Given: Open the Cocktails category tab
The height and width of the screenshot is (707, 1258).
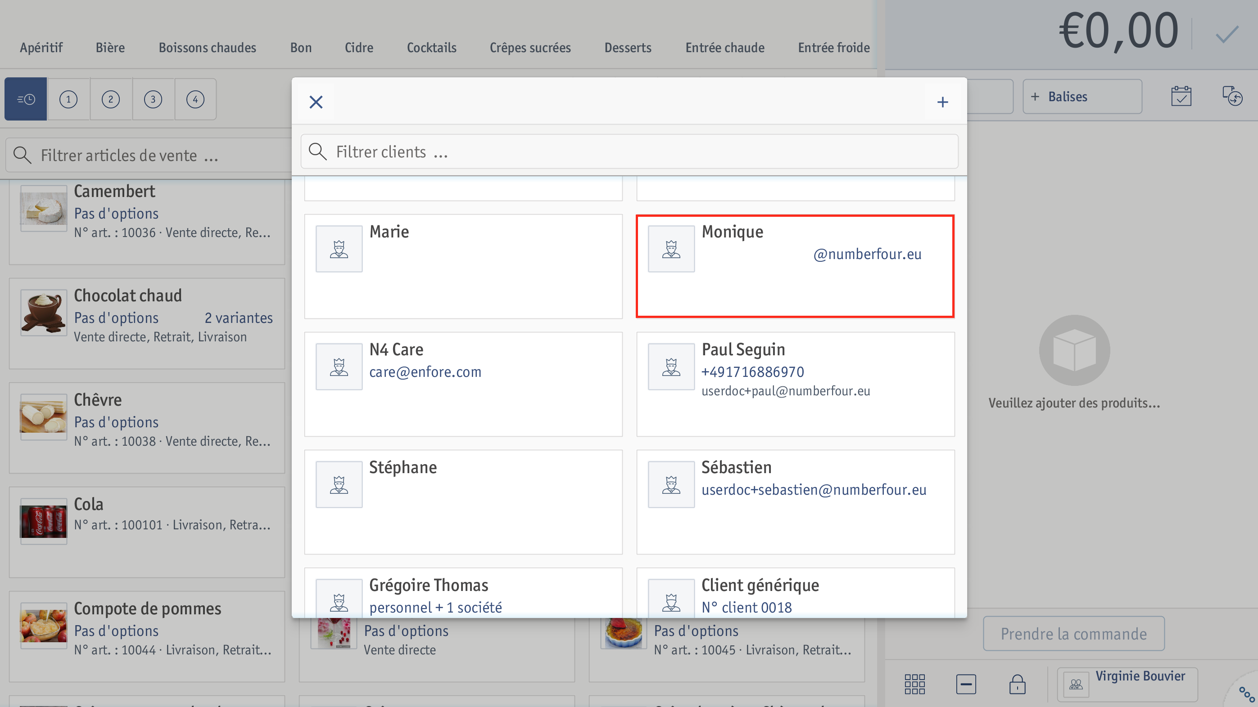Looking at the screenshot, I should [432, 47].
